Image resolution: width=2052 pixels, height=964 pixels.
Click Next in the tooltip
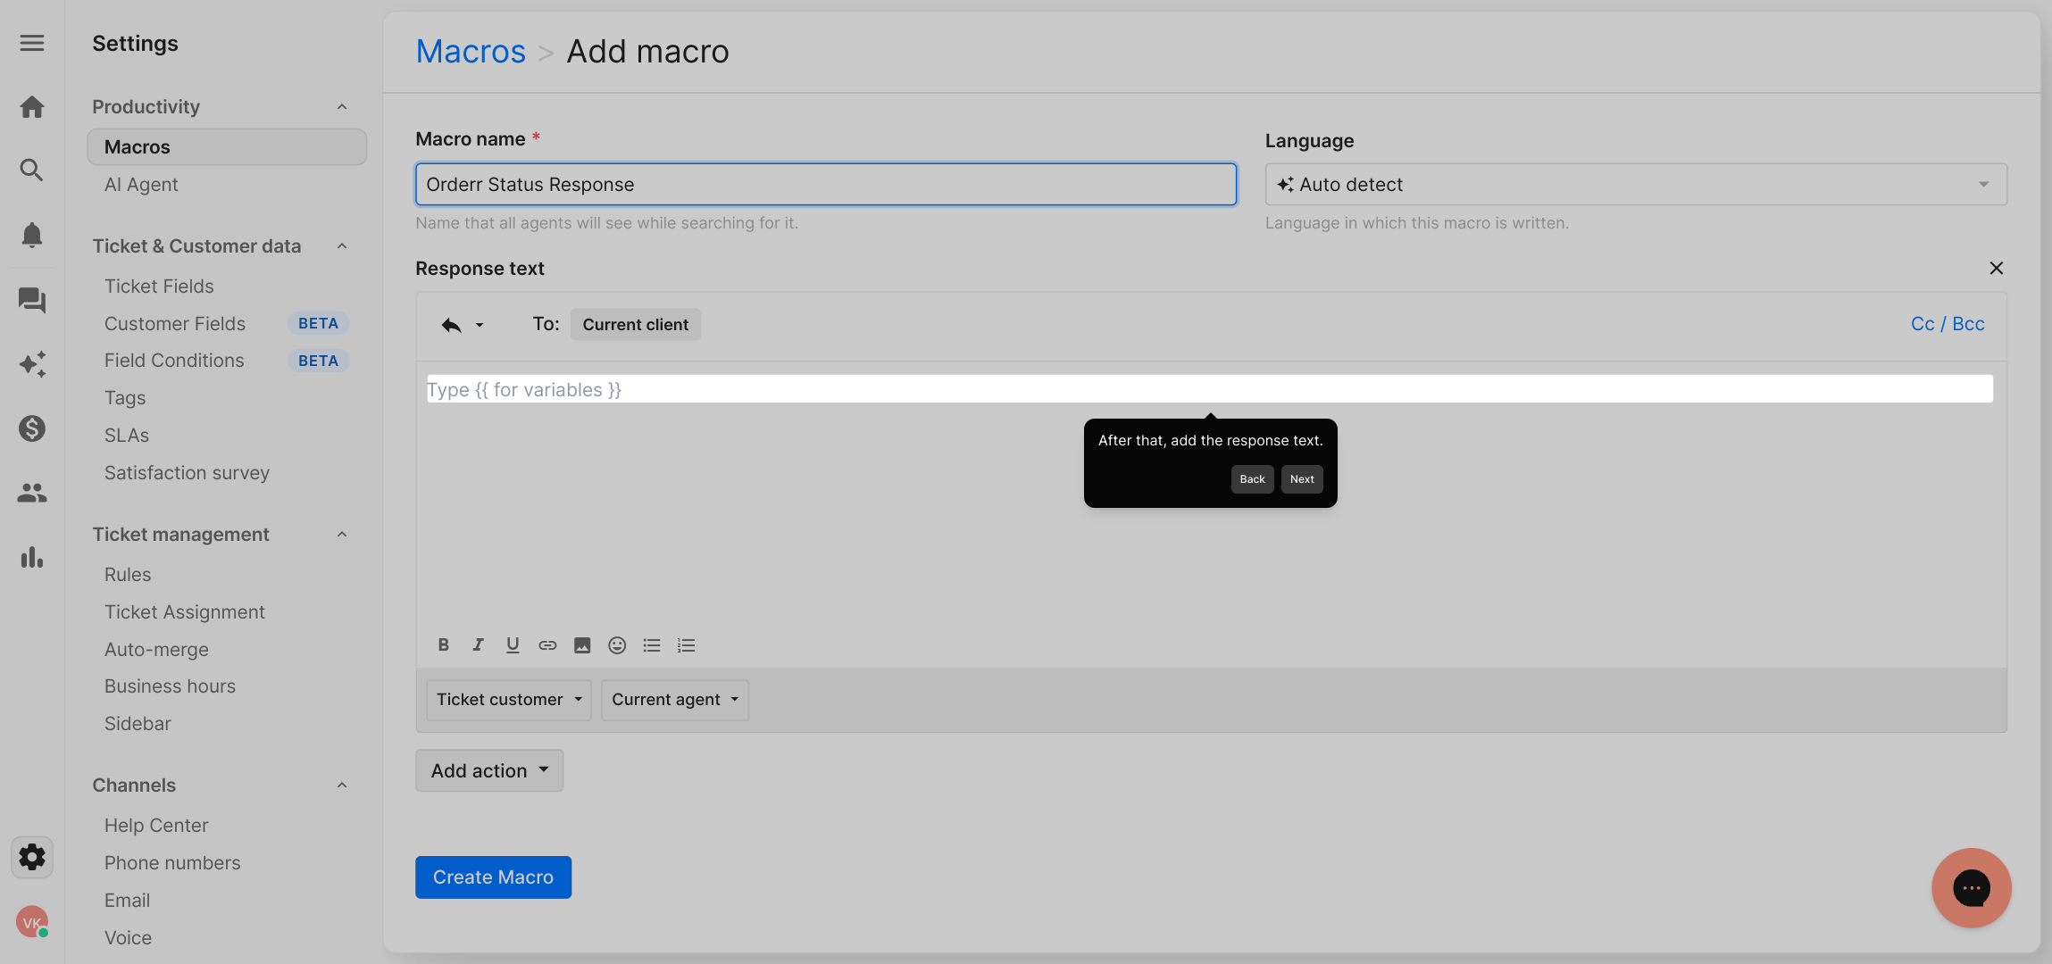point(1302,479)
